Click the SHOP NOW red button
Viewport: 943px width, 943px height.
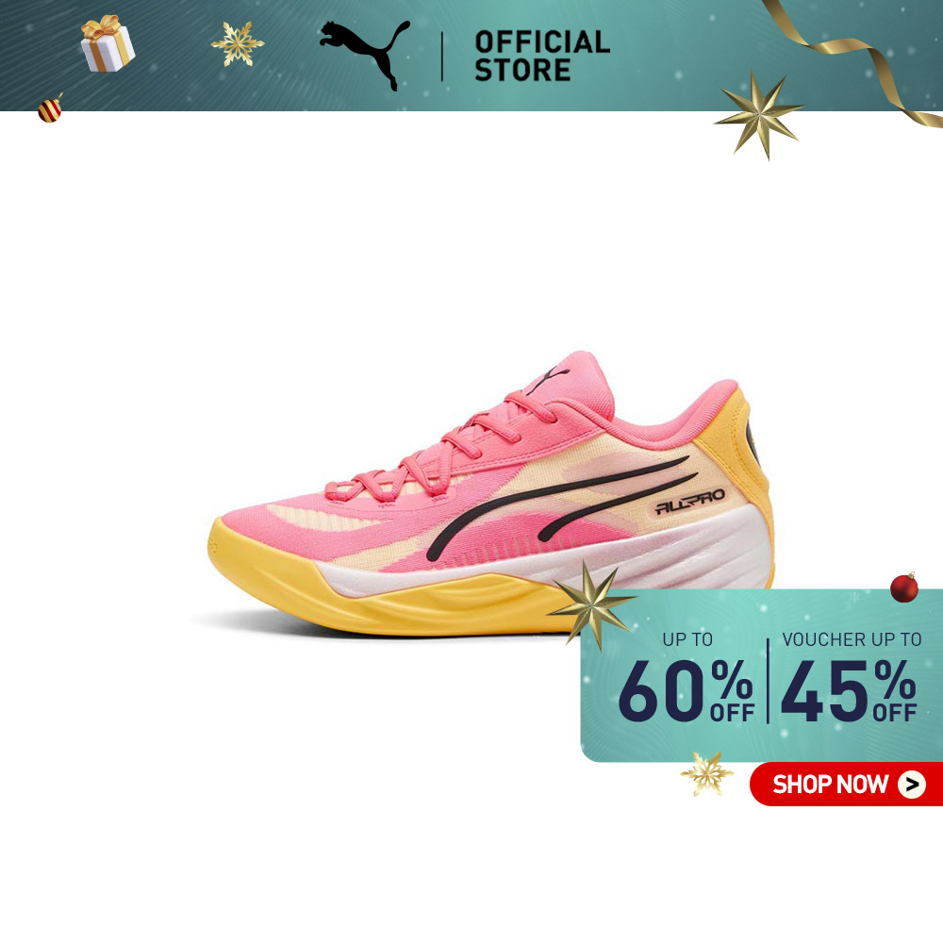click(x=846, y=785)
